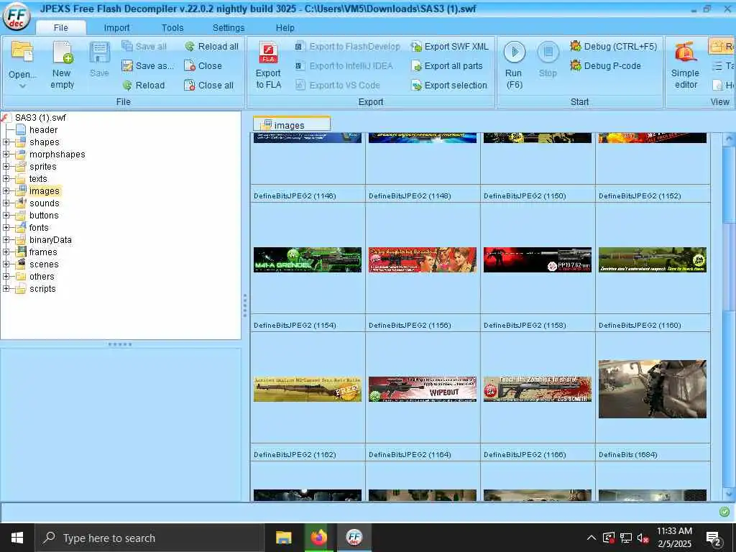The image size is (736, 552).
Task: Reload the current SWF file
Action: coord(143,85)
